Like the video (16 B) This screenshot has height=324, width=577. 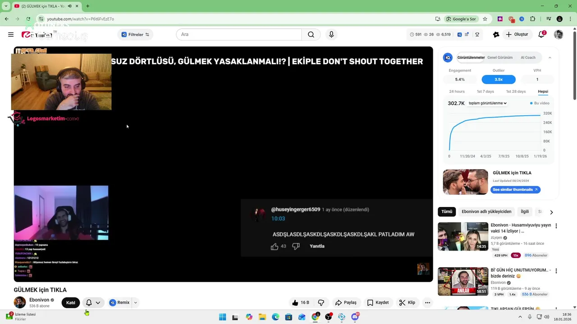301,303
